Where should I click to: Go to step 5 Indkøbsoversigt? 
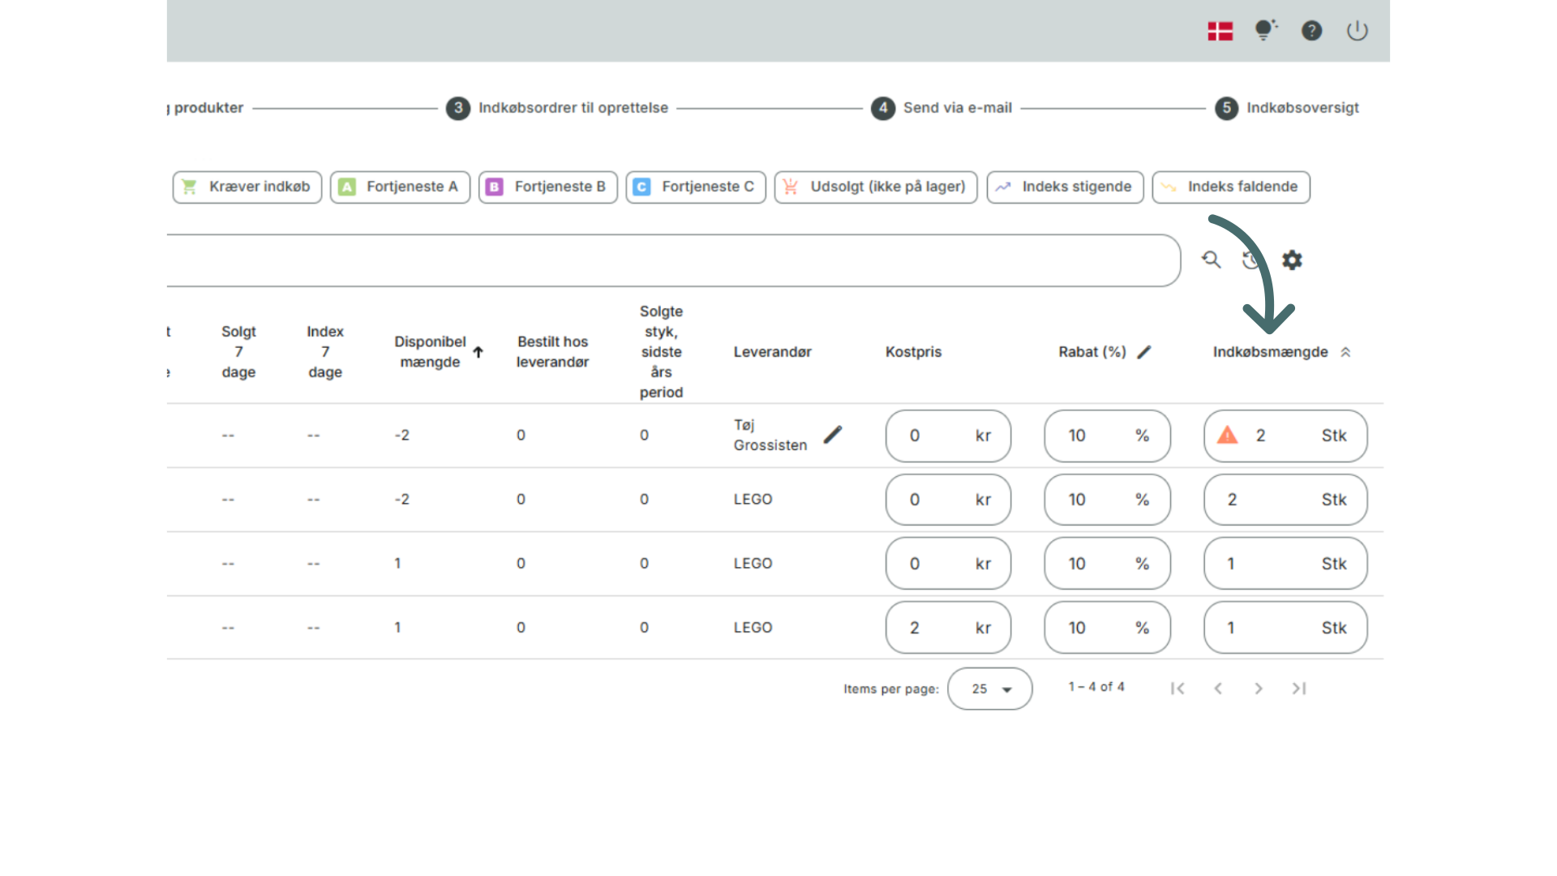1287,108
